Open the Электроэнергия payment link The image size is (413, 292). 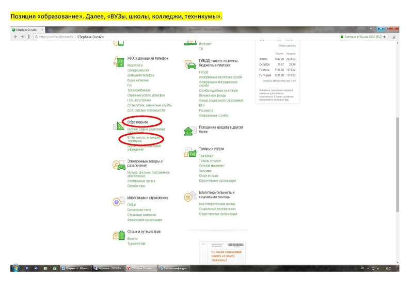coord(138,70)
